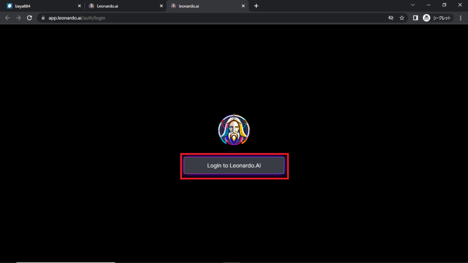
Task: Click the Login to Leonardo.Ai button
Action: pos(234,165)
